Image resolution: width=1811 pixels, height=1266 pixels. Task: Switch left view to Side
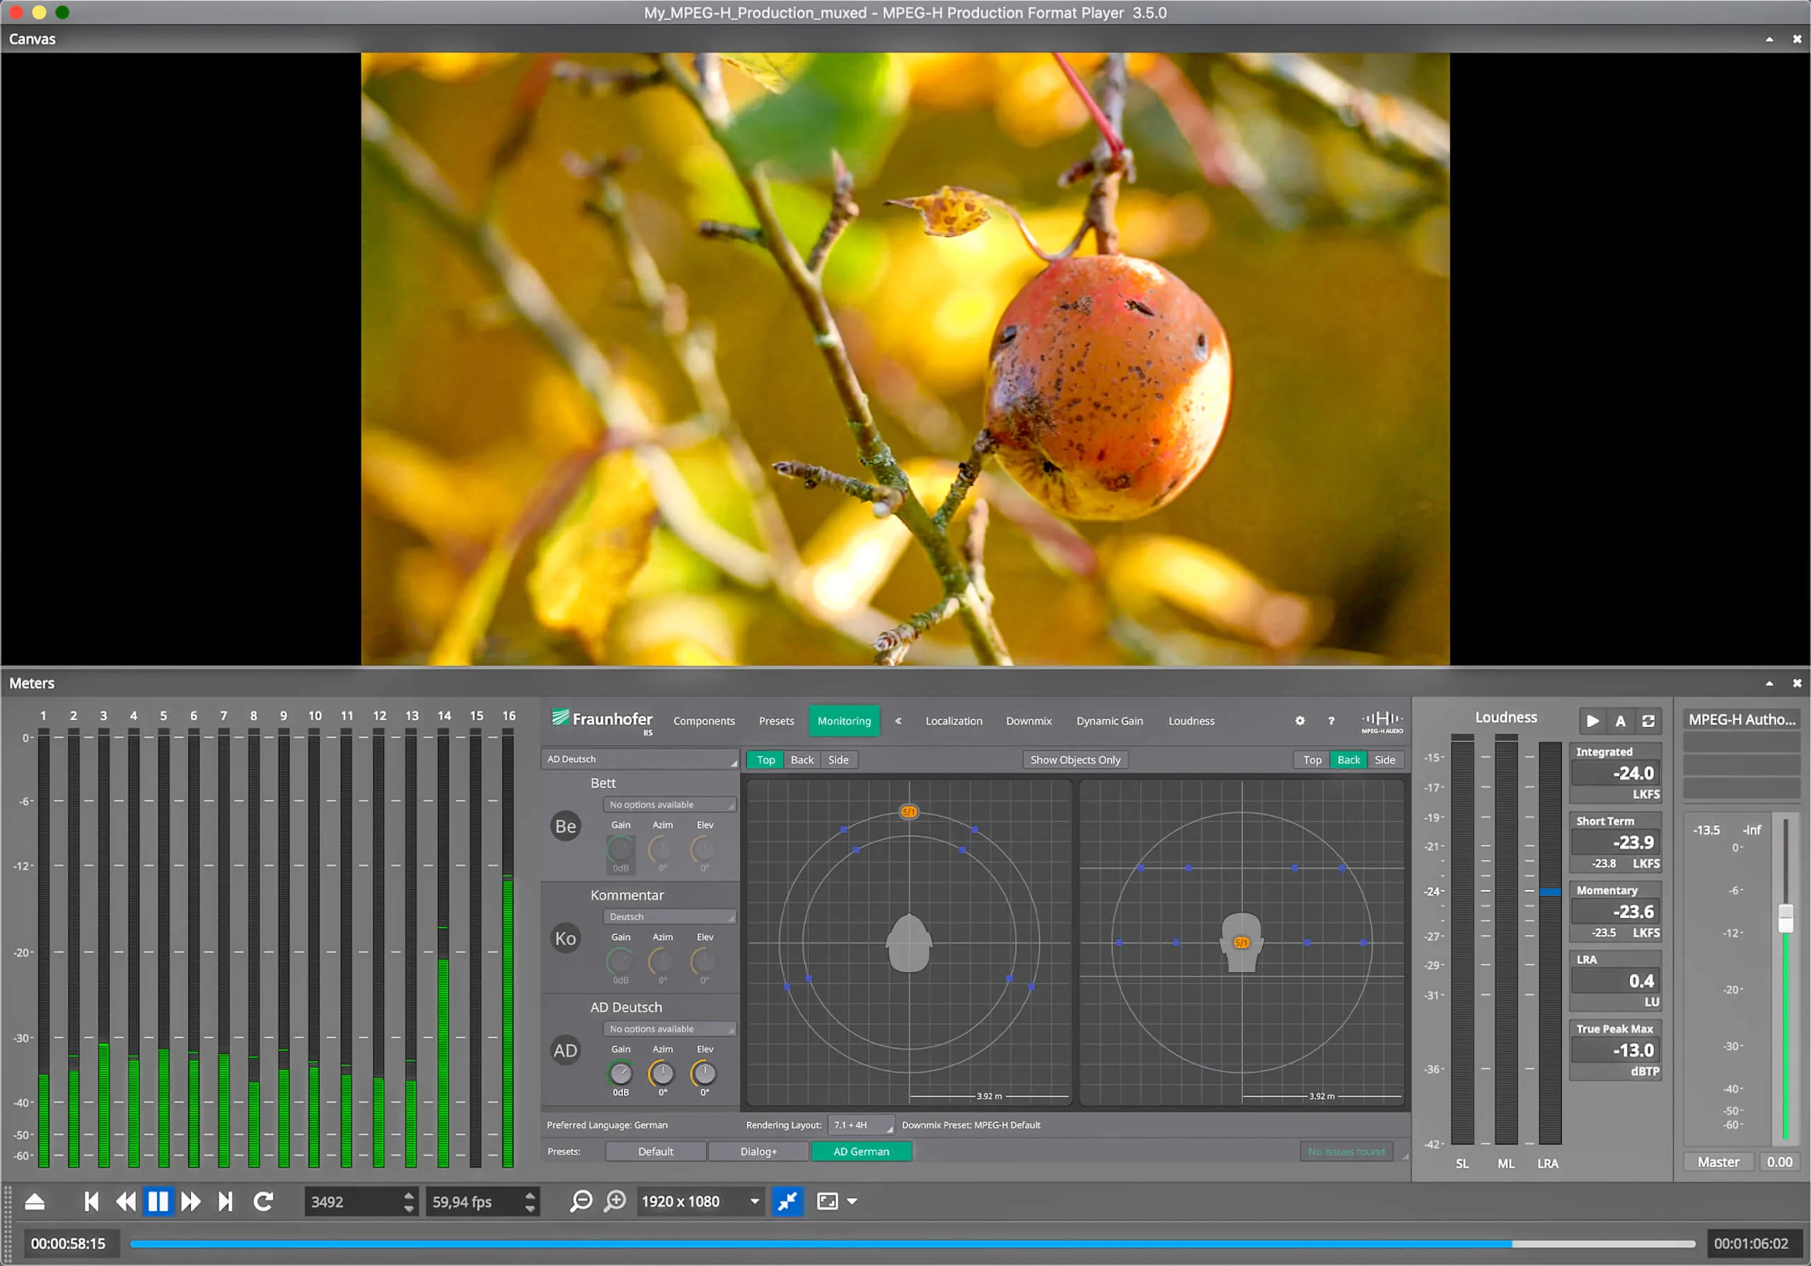coord(838,760)
